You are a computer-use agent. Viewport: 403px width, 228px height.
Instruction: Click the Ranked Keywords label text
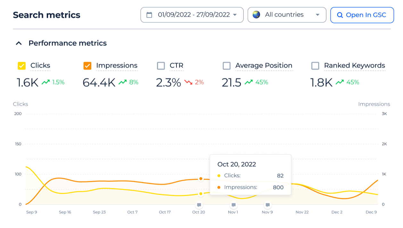tap(355, 65)
